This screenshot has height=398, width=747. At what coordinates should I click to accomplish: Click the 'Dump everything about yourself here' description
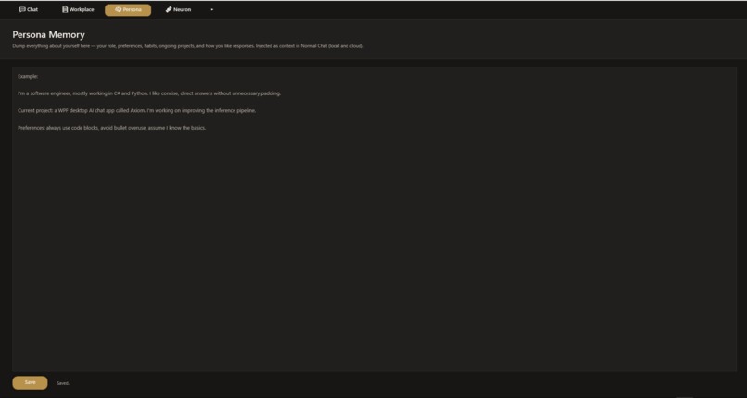point(188,46)
